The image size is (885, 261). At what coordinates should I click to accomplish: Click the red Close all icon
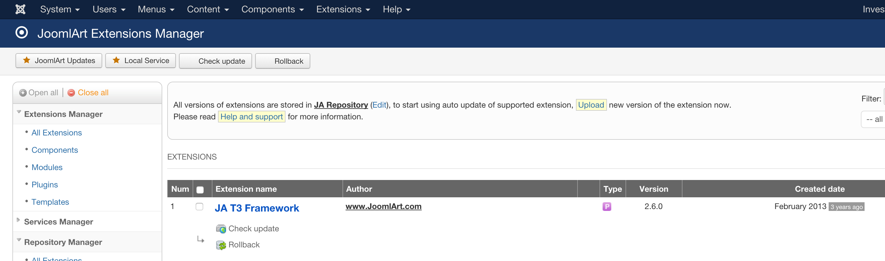[71, 92]
